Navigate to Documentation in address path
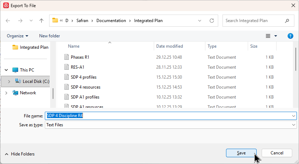This screenshot has height=164, width=299. click(111, 21)
